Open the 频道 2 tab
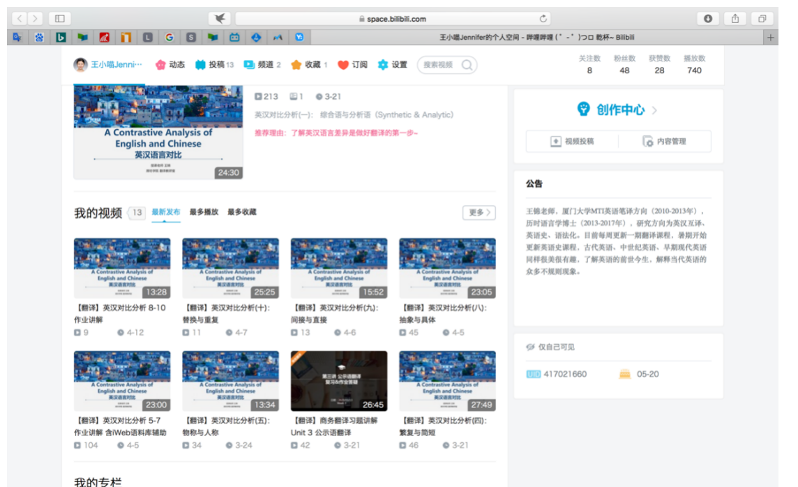Image resolution: width=798 pixels, height=487 pixels. (x=262, y=65)
